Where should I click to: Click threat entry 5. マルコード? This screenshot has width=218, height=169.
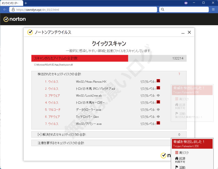(53, 110)
